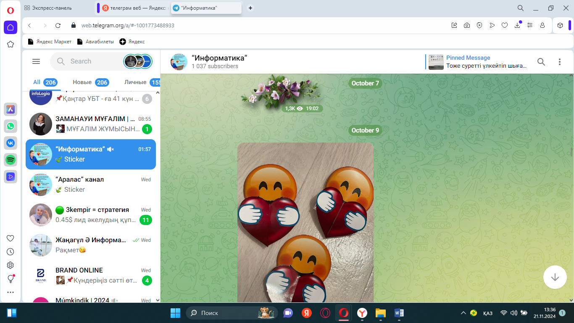Search open tabs with the magnifier icon
The height and width of the screenshot is (323, 574).
pos(521,8)
